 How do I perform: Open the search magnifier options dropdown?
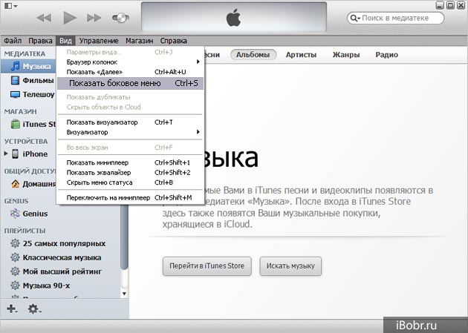(x=354, y=18)
